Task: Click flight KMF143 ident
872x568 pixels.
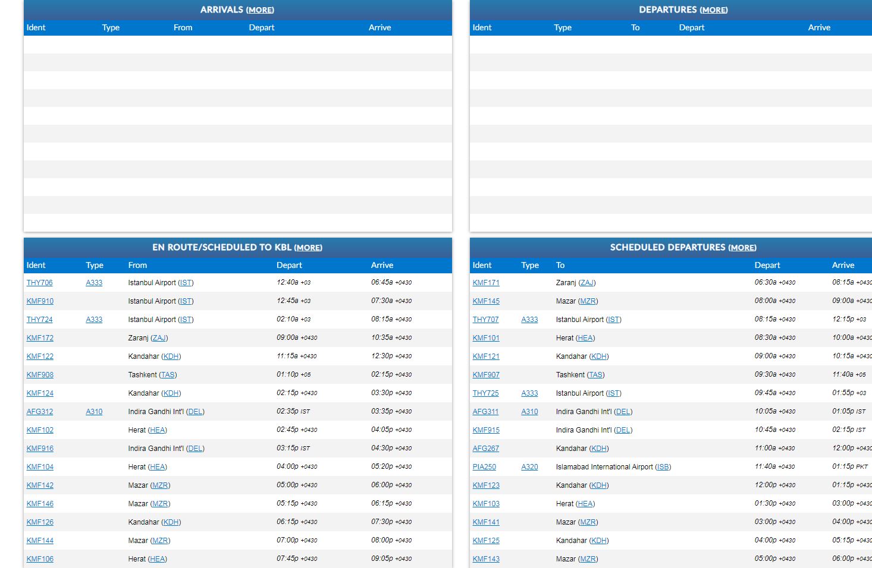Action: click(x=486, y=559)
